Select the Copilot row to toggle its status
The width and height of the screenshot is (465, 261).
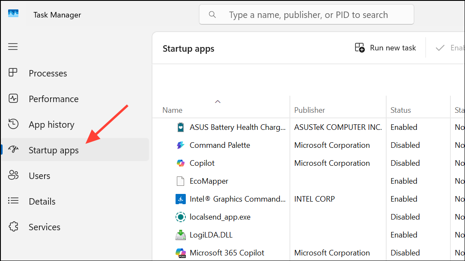257,163
